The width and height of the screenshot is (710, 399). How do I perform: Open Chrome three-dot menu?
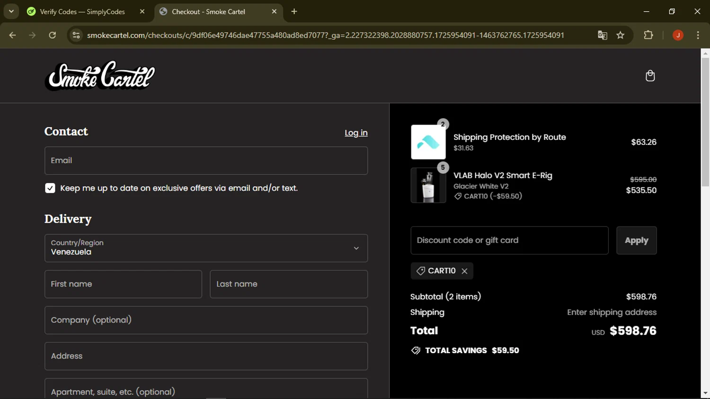click(698, 35)
